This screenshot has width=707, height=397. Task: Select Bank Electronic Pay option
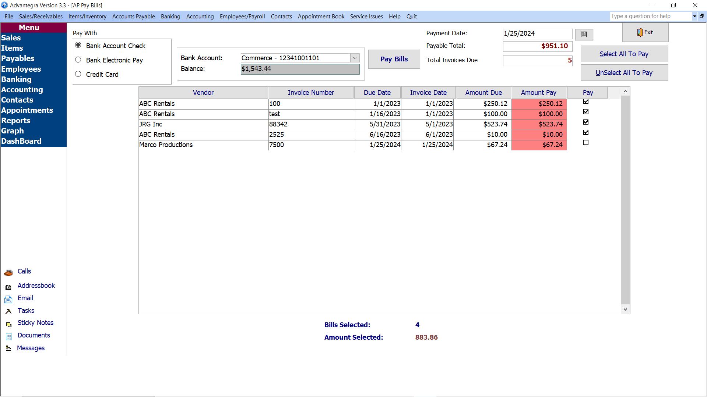click(x=78, y=60)
